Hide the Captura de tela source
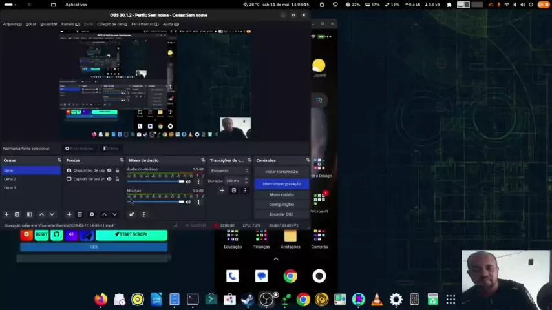Screen dimensions: 552x310 coord(109,179)
